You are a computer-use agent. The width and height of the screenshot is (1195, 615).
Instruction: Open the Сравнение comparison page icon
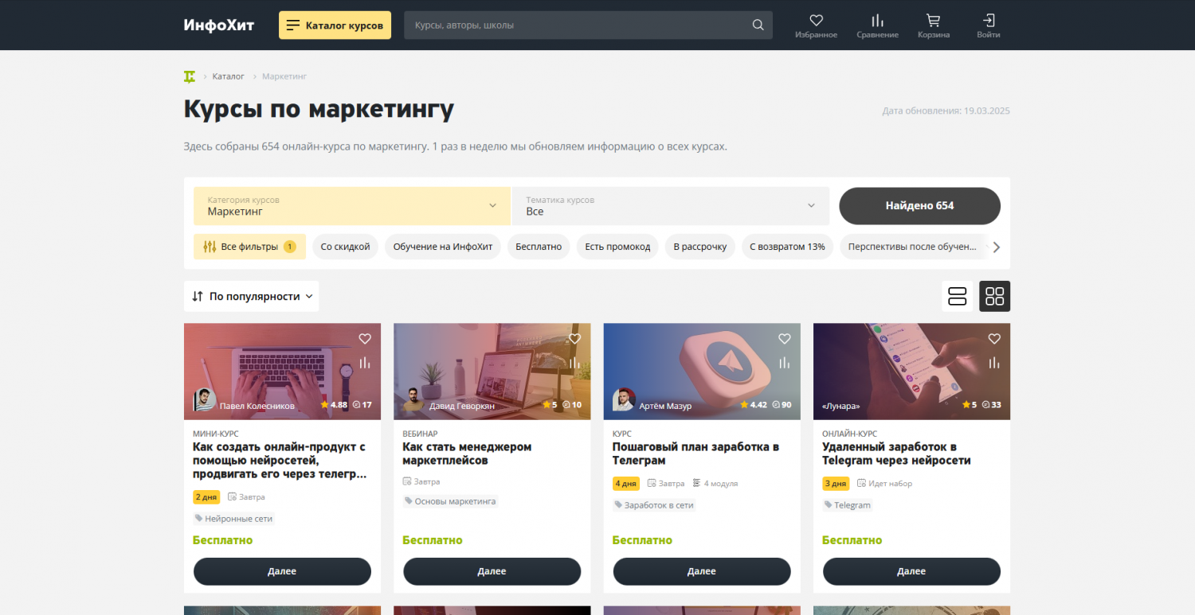point(877,25)
